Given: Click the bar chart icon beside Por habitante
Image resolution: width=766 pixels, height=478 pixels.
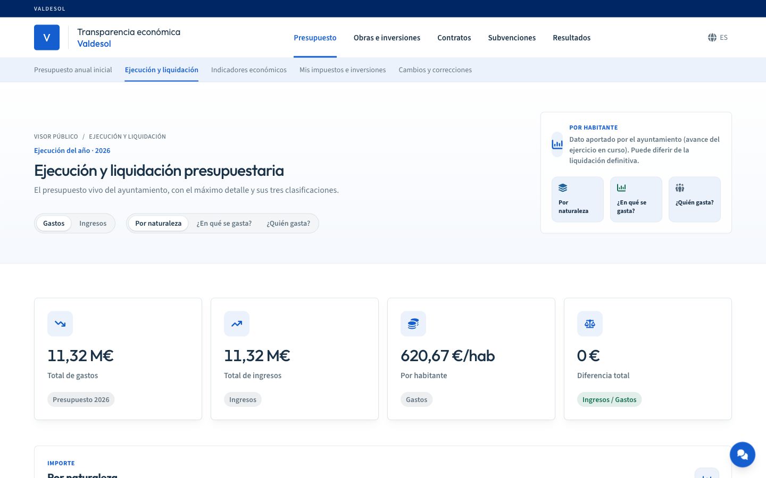Looking at the screenshot, I should pyautogui.click(x=557, y=144).
